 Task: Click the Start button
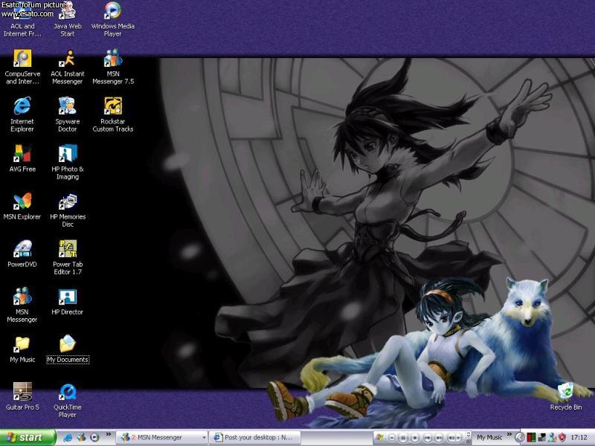point(28,437)
